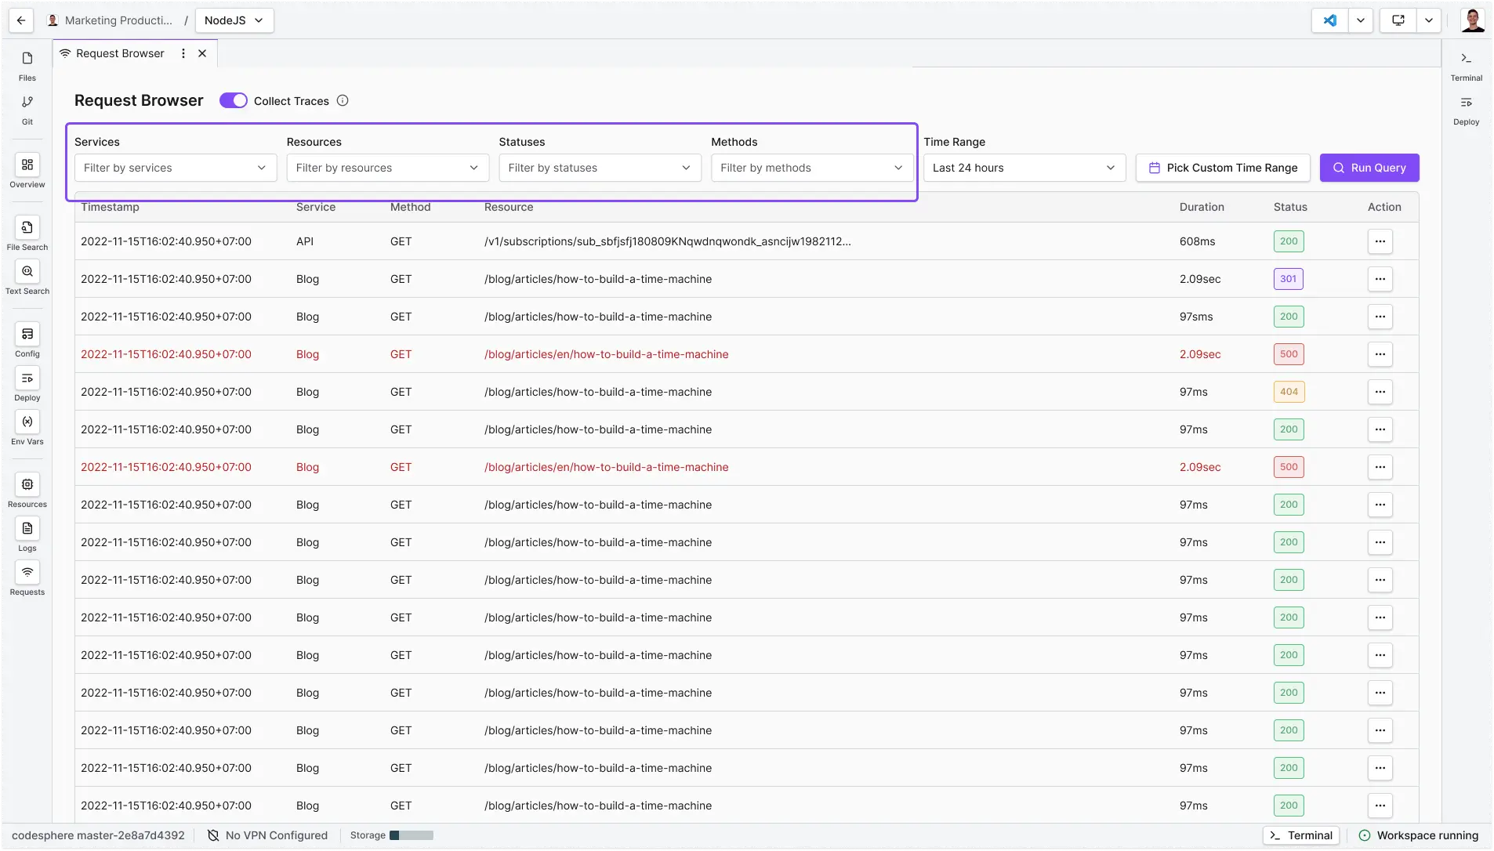The height and width of the screenshot is (851, 1494).
Task: Click Pick Custom Time Range button
Action: point(1223,168)
